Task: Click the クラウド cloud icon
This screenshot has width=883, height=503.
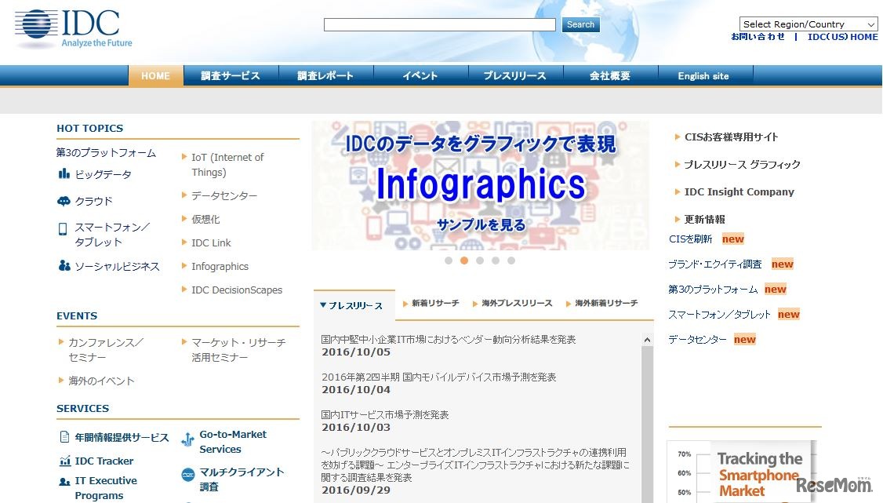Action: coord(64,201)
